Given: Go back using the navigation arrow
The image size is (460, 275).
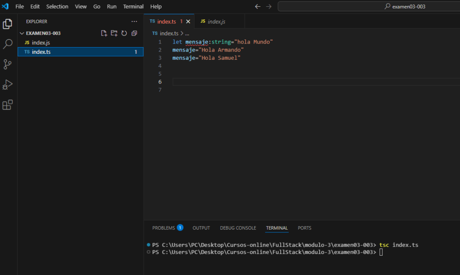Looking at the screenshot, I should click(x=257, y=7).
